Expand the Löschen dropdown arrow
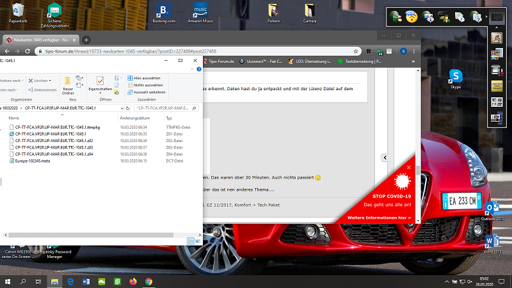 click(51, 81)
